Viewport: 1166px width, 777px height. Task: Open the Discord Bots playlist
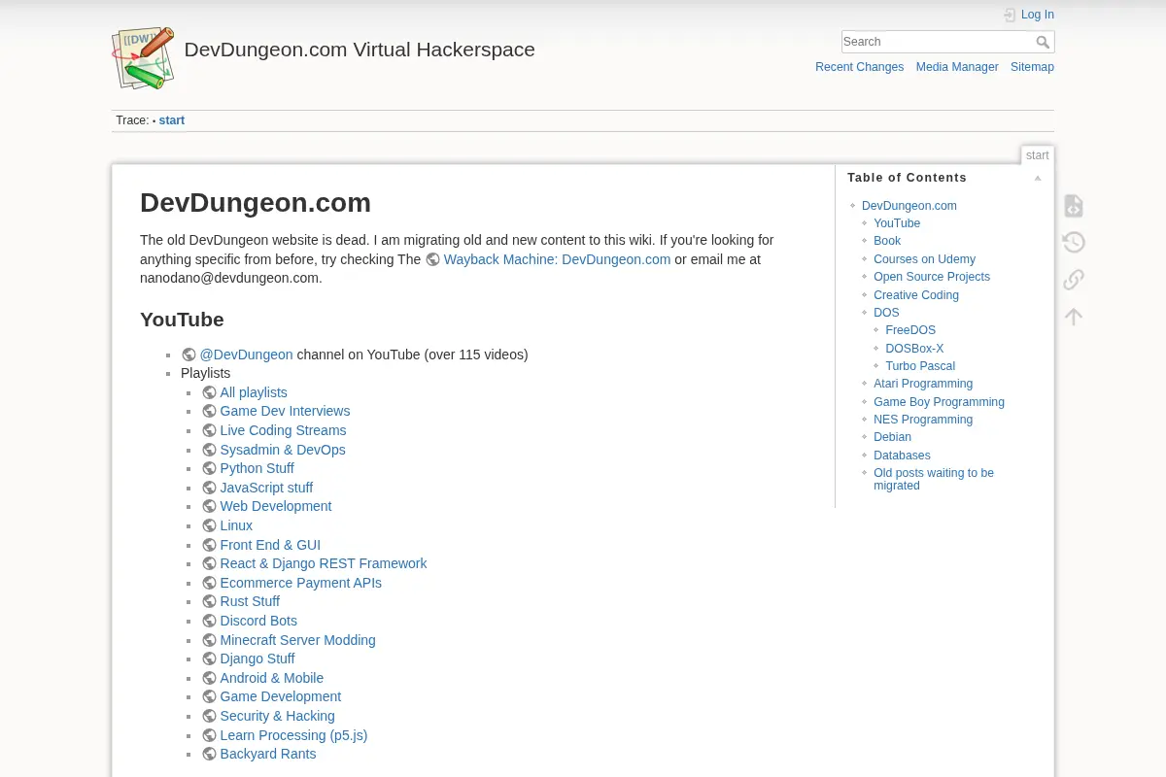258,621
